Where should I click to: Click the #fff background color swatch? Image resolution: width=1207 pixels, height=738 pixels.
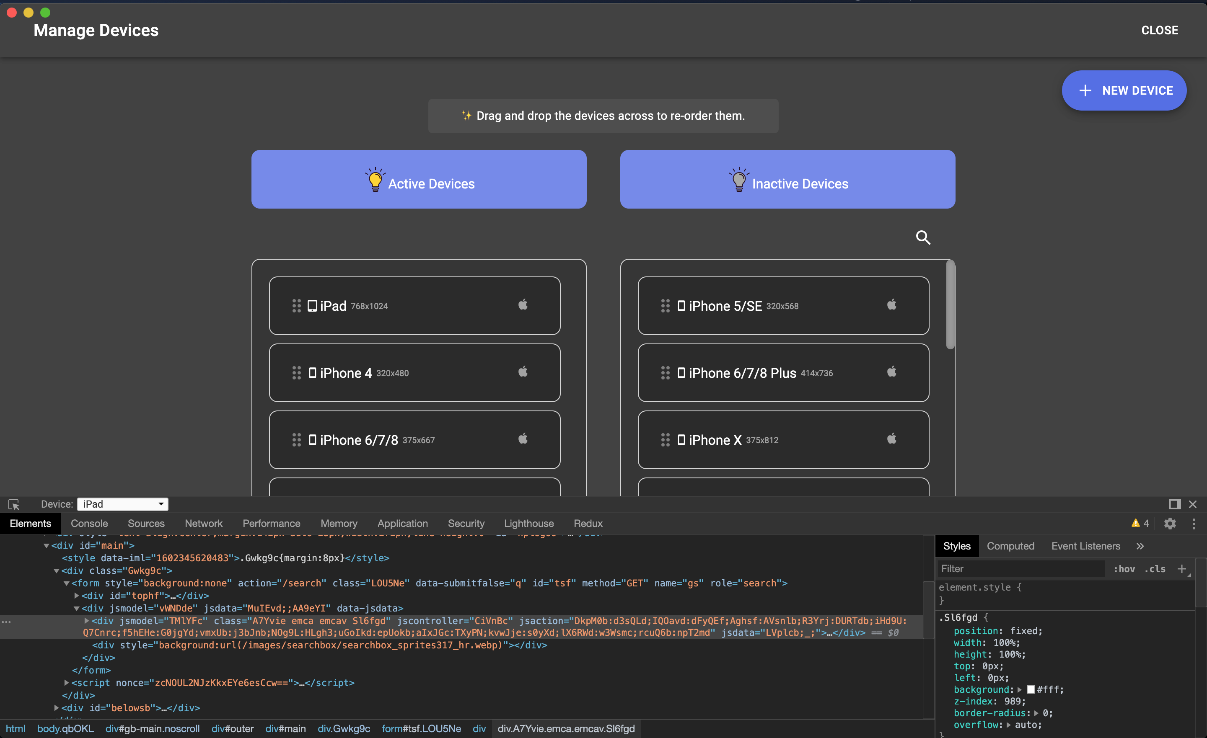(x=1031, y=689)
